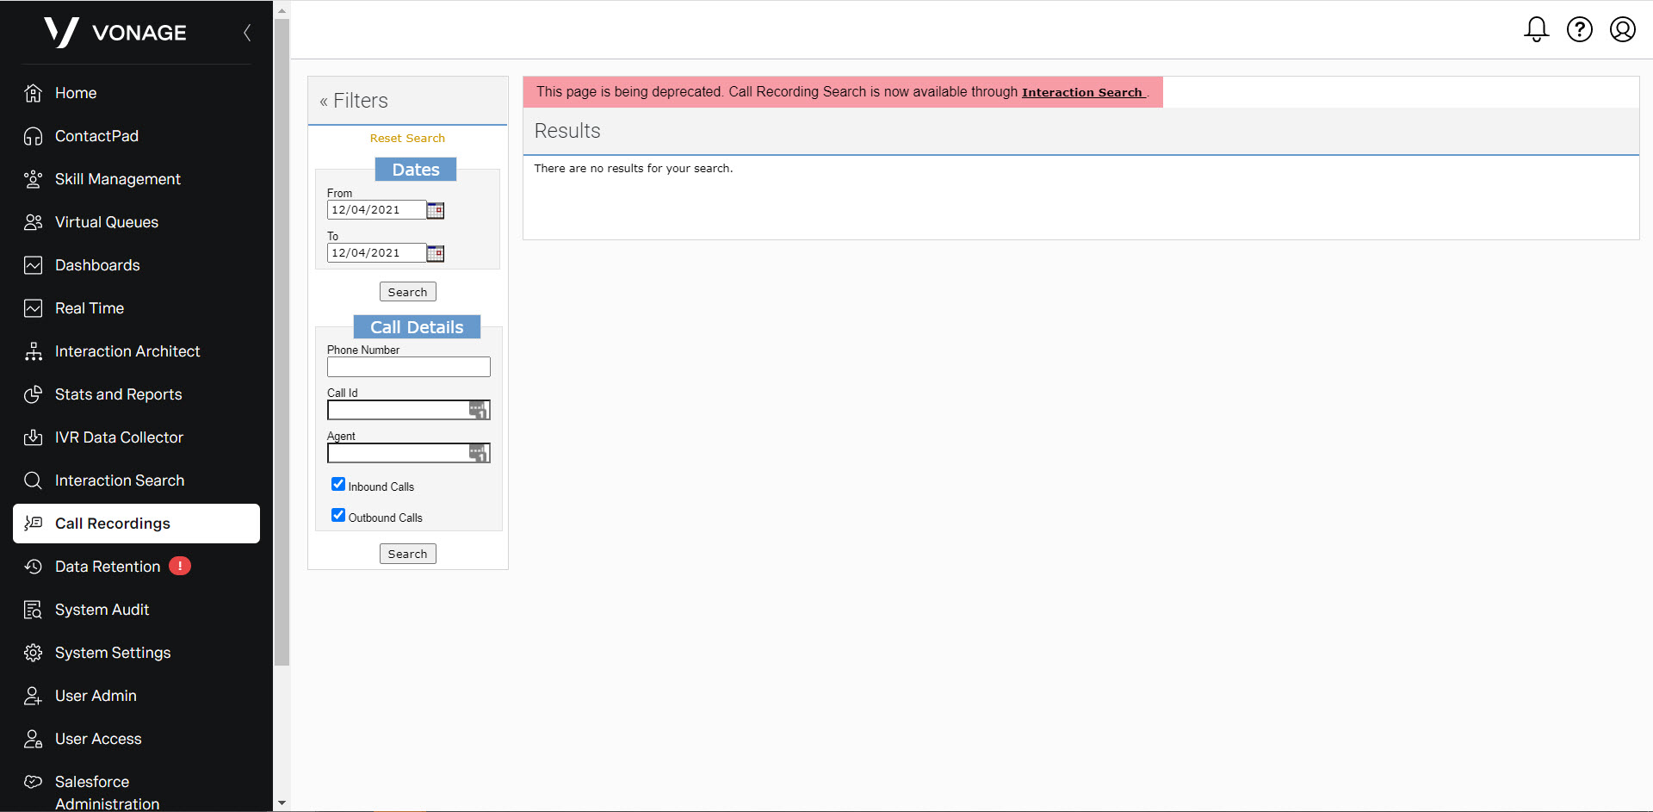Click the Reset Search link
Screen dimensions: 1653x812
[407, 138]
